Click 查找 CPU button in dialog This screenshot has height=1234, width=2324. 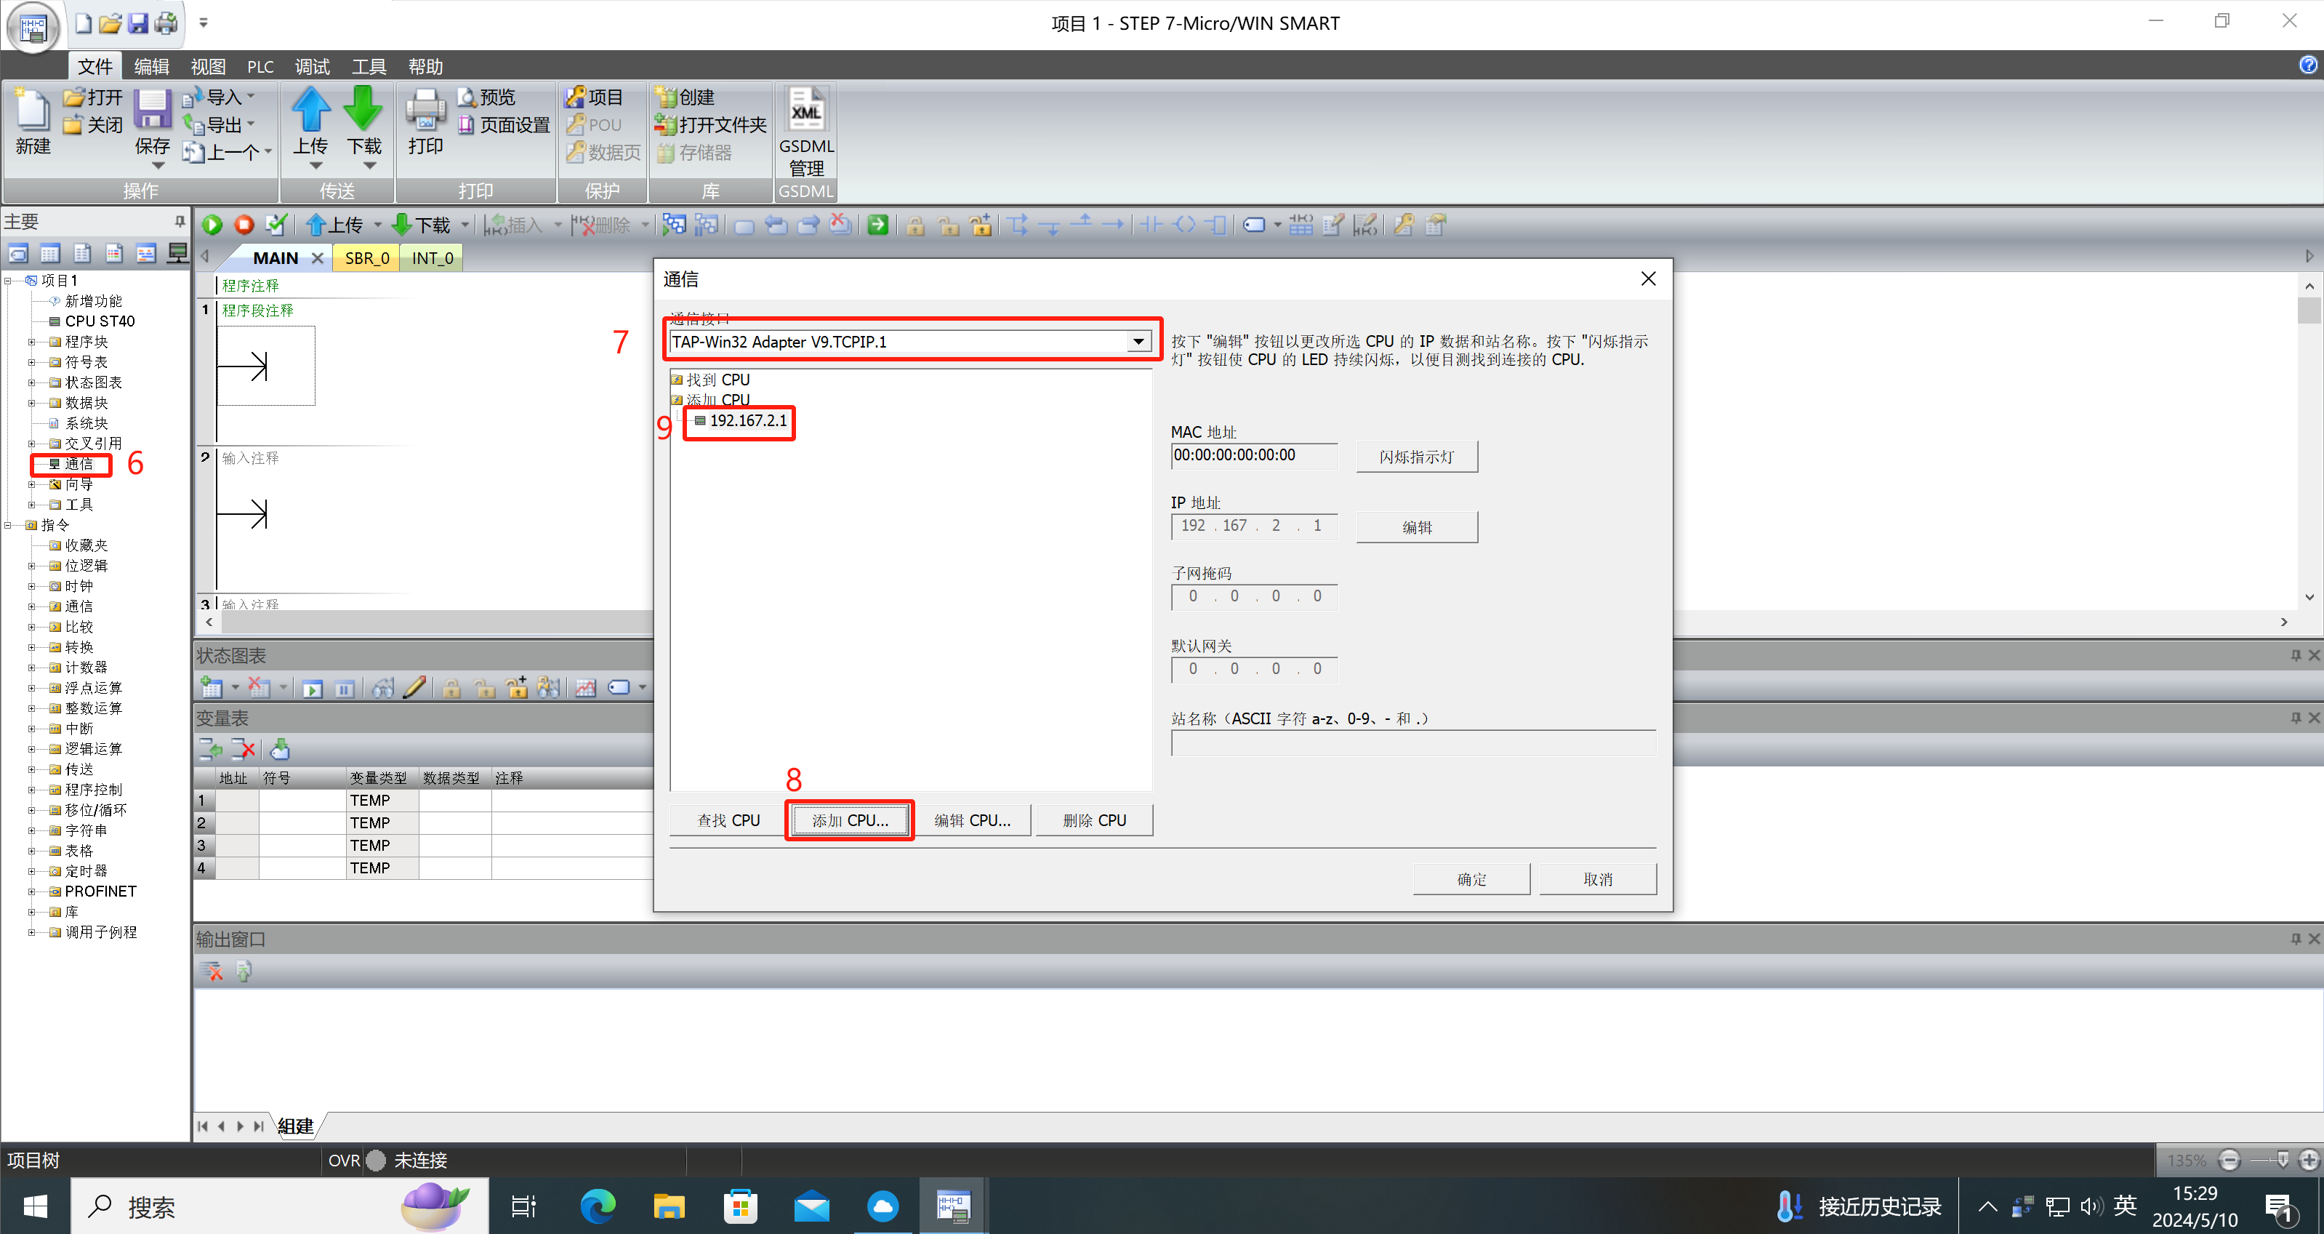point(729,820)
